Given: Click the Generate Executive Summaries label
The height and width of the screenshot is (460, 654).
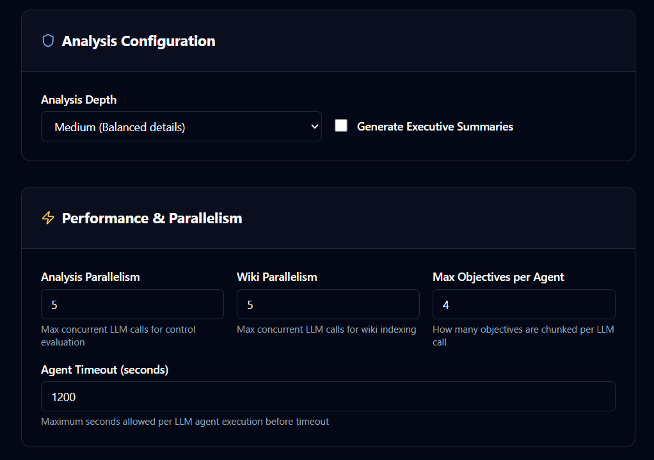Looking at the screenshot, I should [x=435, y=127].
